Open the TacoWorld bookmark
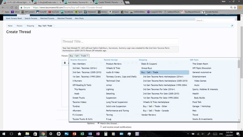243x137 pixels. (67, 12)
